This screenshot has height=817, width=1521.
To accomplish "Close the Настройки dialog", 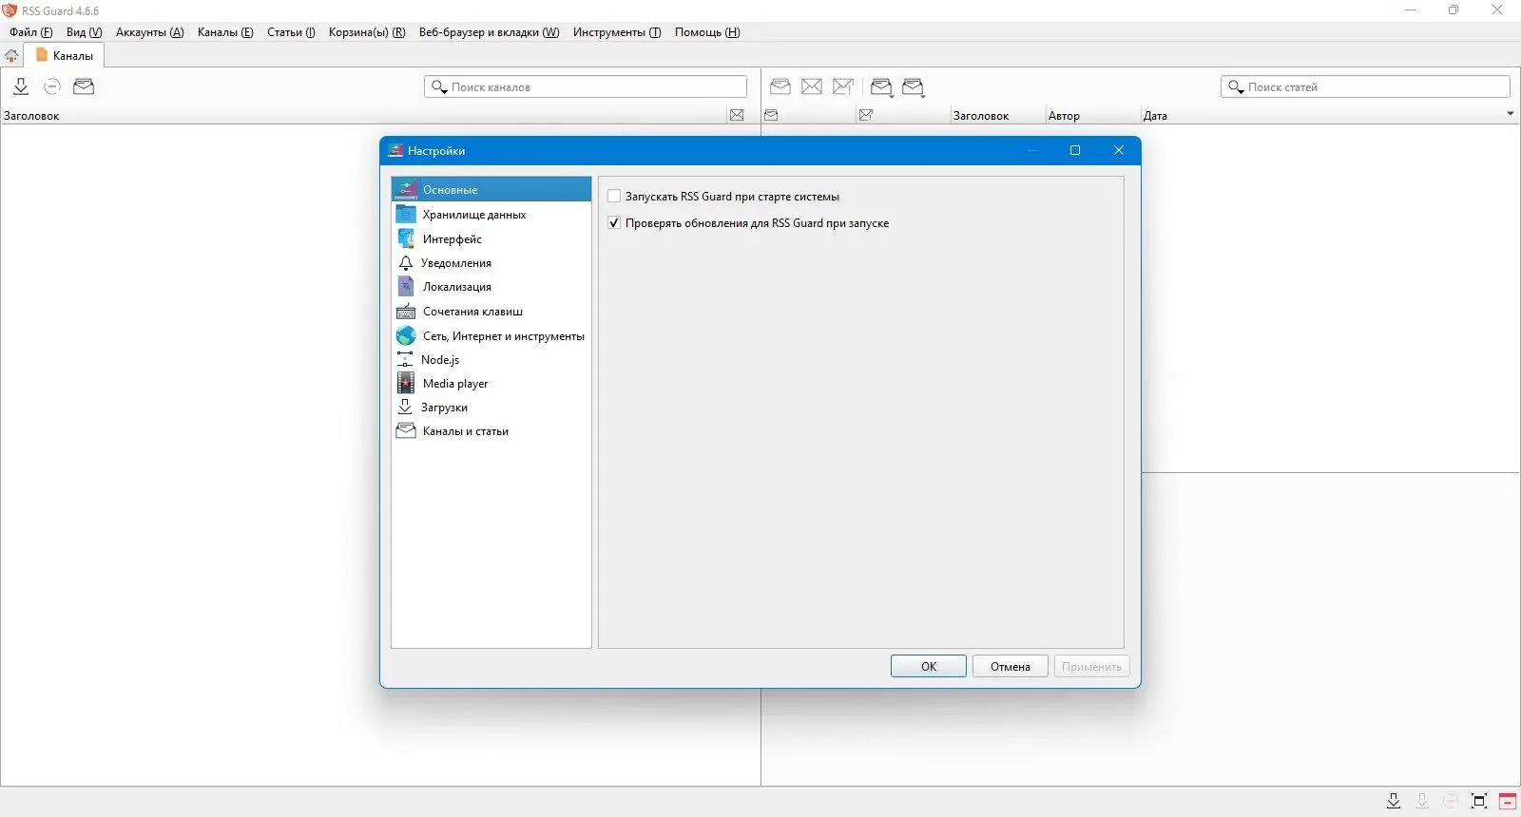I will (x=1119, y=150).
